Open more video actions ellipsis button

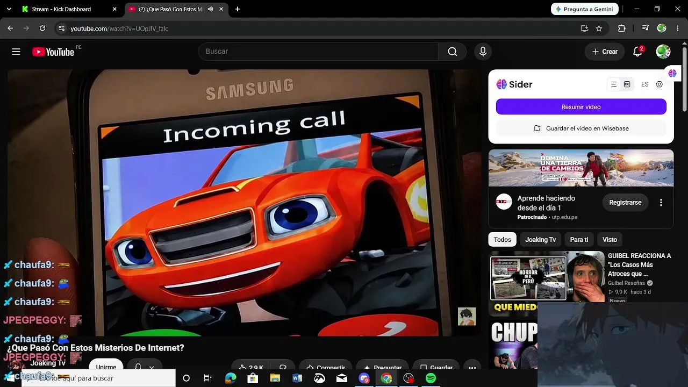click(472, 368)
